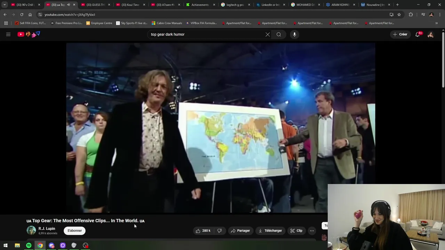Switch to the LinkedIn tab
The height and width of the screenshot is (250, 445).
point(270,5)
